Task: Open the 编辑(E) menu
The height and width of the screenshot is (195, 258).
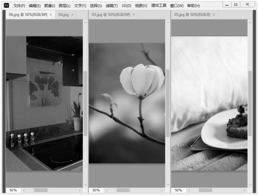Action: (34, 6)
